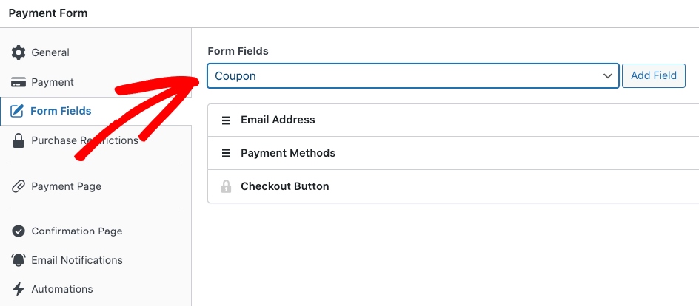Click the Automations lightning bolt icon
The height and width of the screenshot is (306, 699).
(19, 289)
